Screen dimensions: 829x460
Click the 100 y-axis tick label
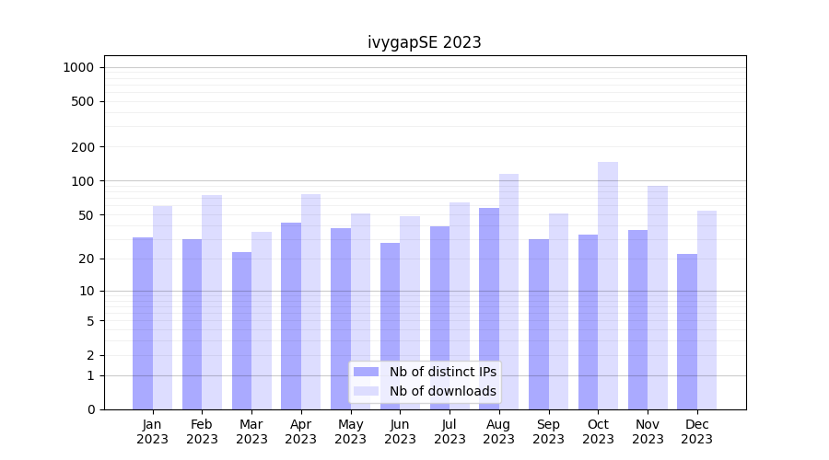pos(83,181)
